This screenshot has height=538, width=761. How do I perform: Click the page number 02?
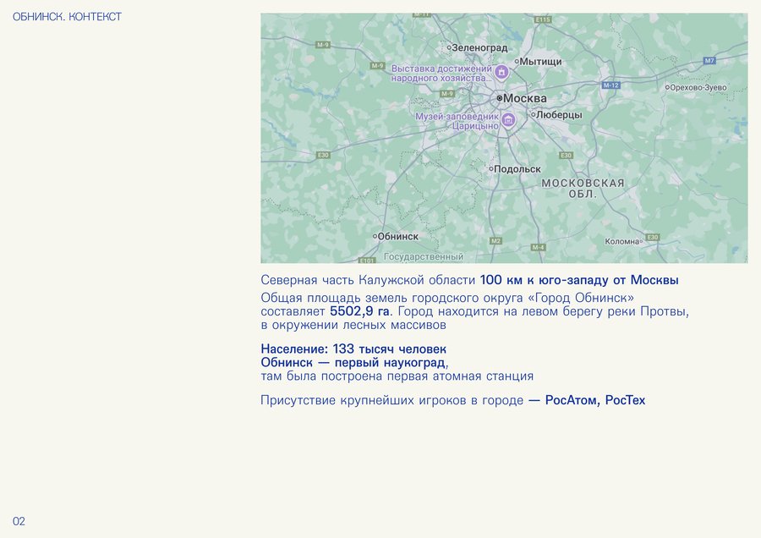point(19,521)
